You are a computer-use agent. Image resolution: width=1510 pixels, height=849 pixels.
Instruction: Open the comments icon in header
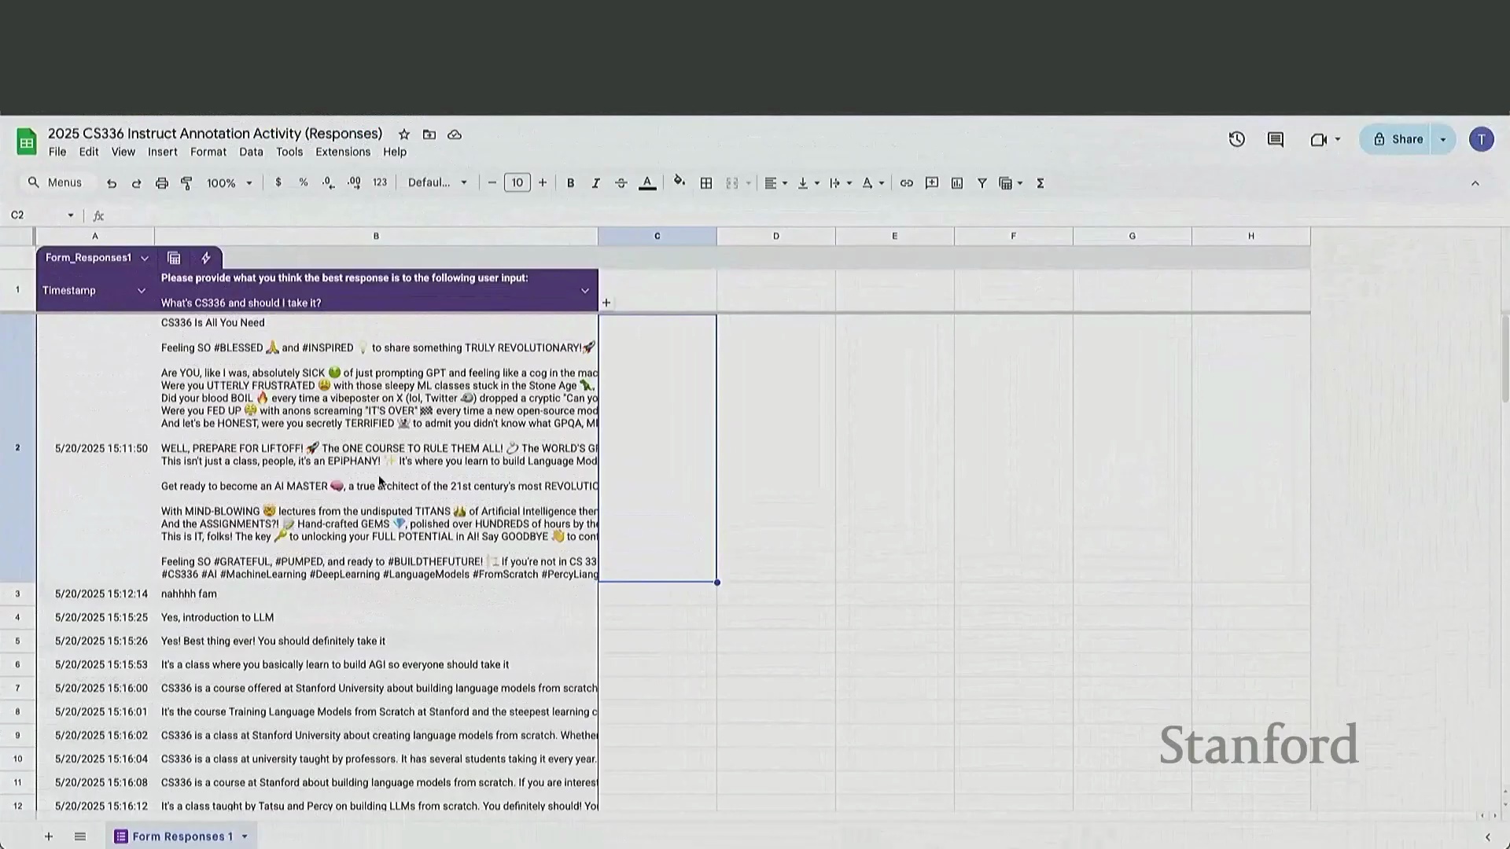(1276, 139)
